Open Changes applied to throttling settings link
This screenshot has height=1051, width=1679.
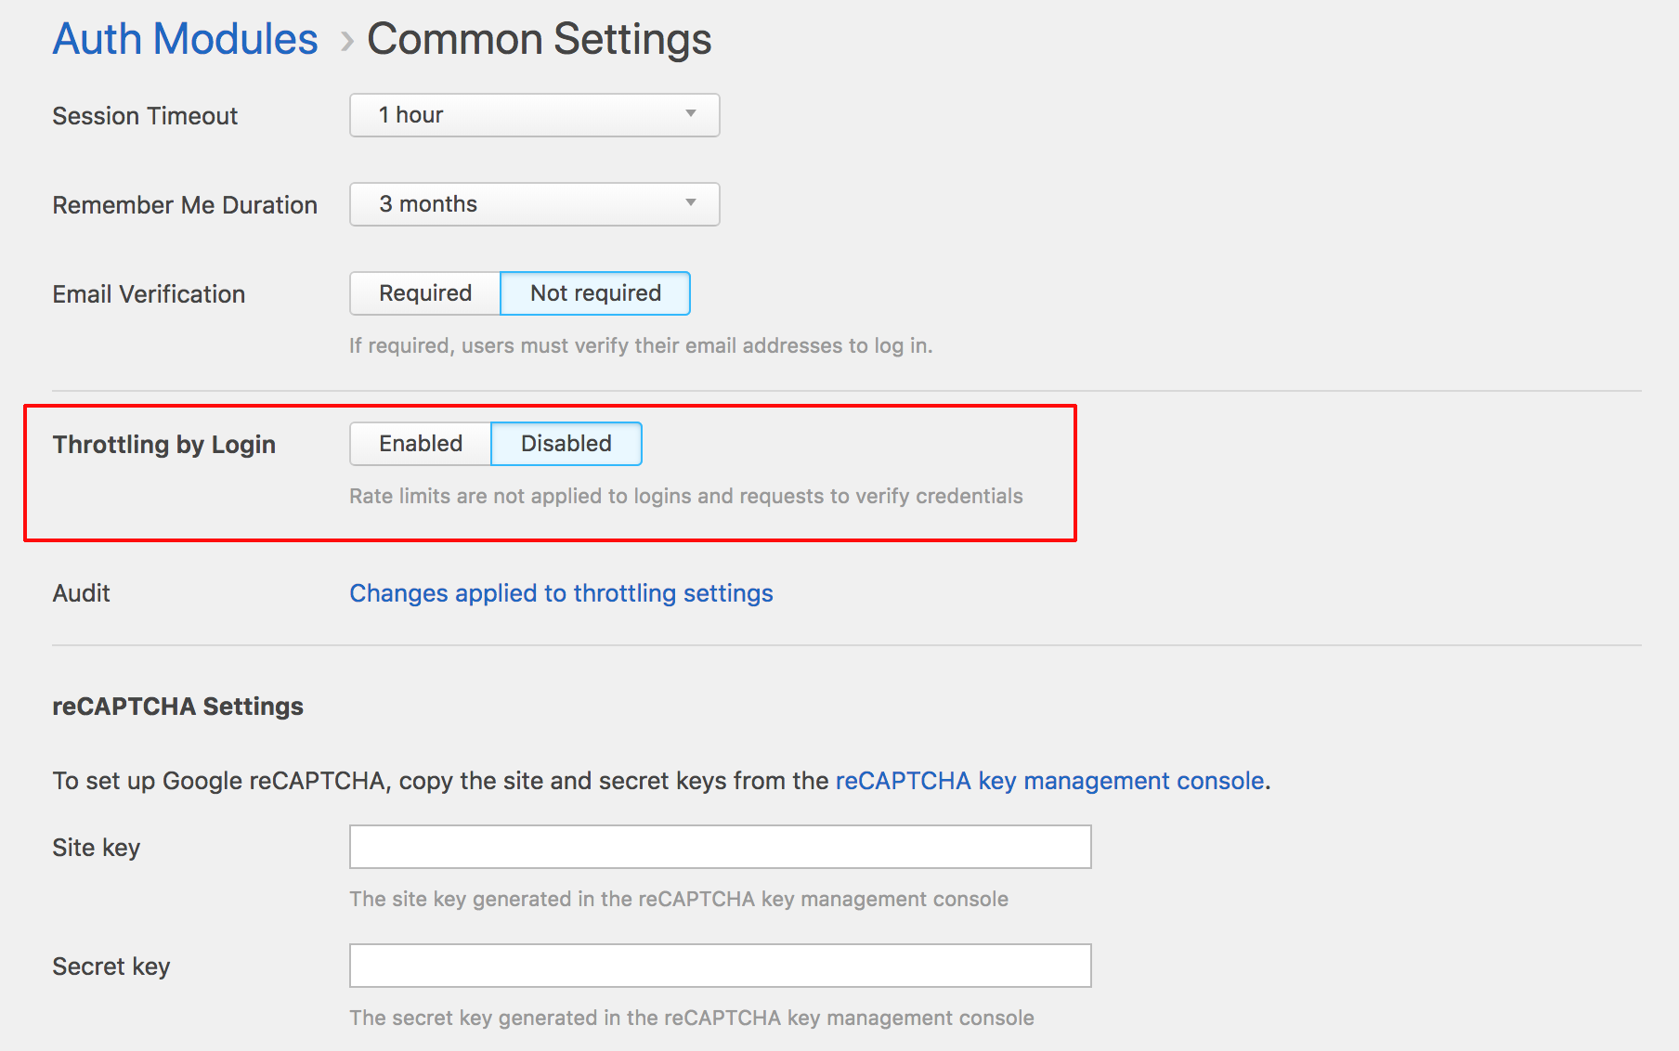pyautogui.click(x=561, y=593)
